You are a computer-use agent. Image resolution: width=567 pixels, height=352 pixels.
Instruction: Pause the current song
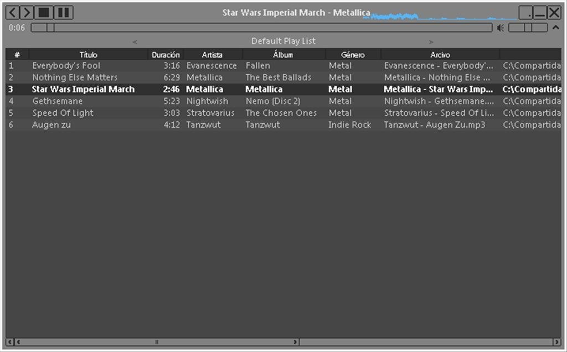click(x=64, y=13)
